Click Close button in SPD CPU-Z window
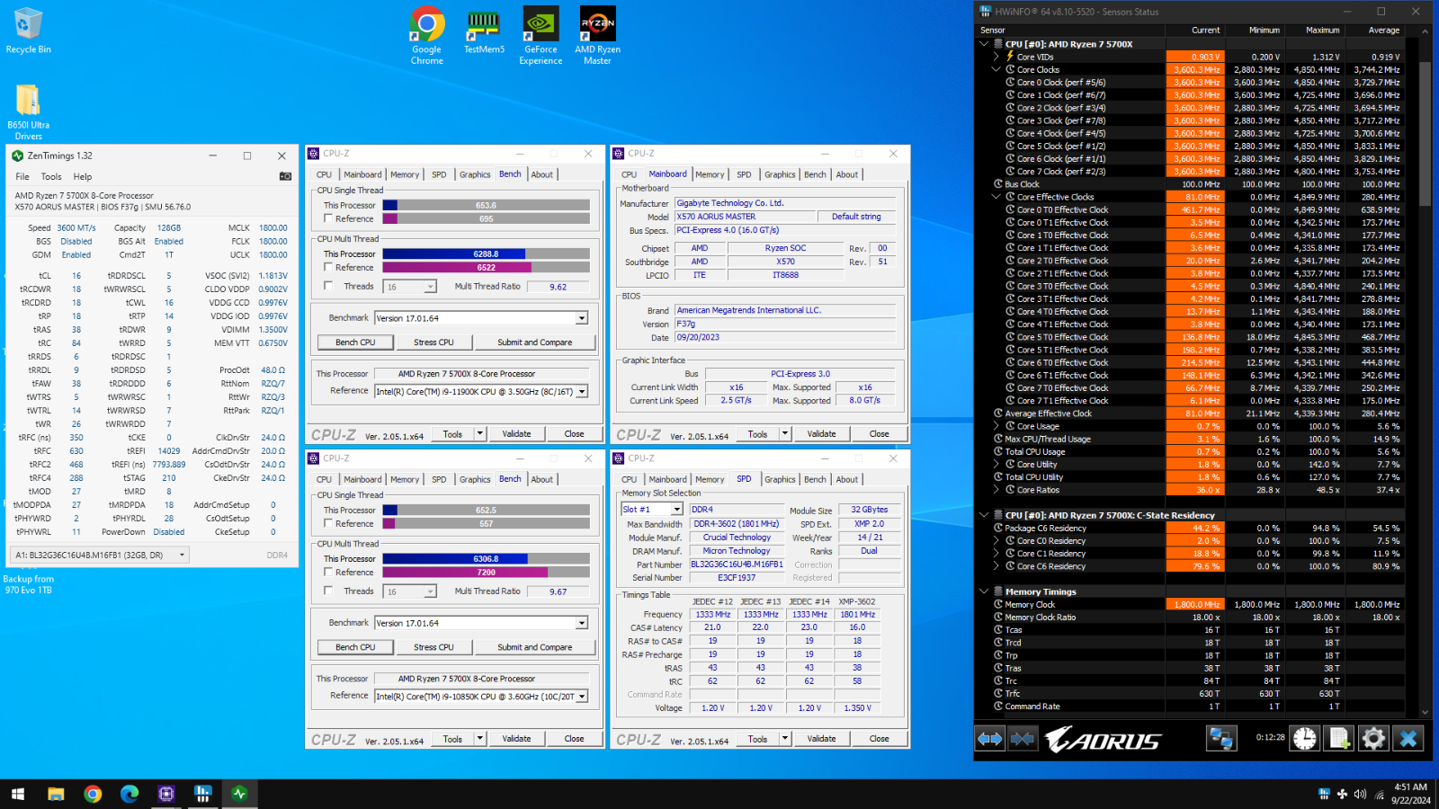The image size is (1439, 809). [879, 738]
